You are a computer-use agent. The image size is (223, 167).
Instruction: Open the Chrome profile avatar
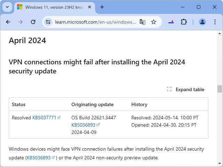click(x=202, y=22)
